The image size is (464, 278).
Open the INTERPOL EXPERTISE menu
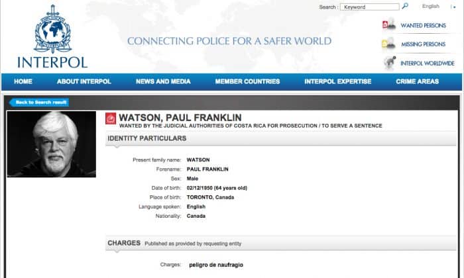tap(338, 81)
